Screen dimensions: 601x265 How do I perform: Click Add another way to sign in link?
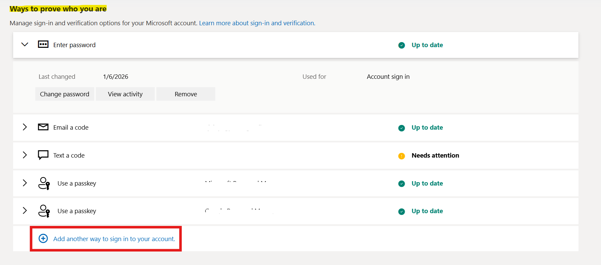tap(114, 239)
